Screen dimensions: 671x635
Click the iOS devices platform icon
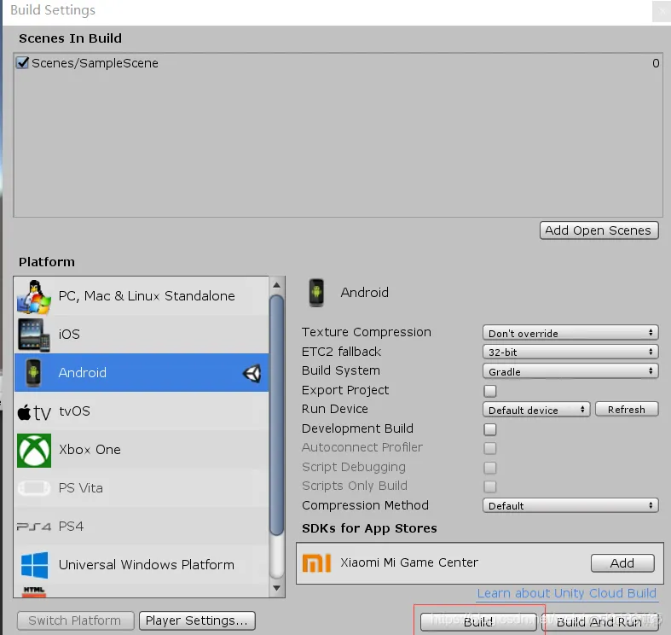34,335
